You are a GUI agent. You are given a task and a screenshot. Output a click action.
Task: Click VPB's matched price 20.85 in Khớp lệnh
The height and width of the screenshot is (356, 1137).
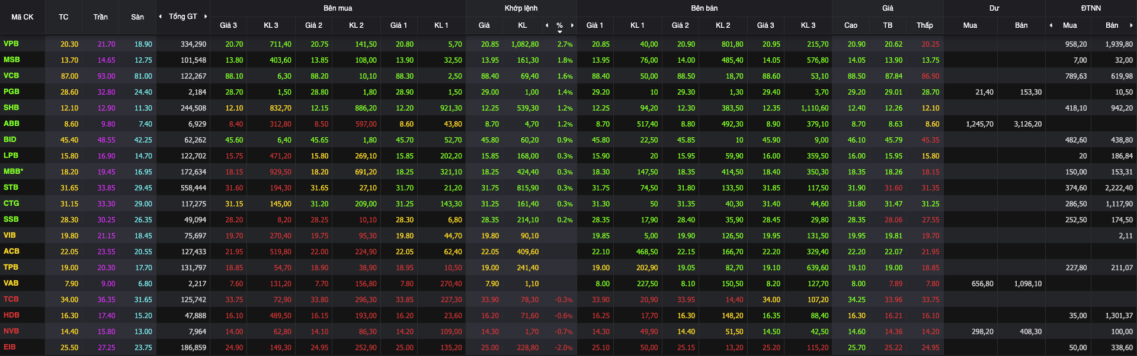[490, 44]
